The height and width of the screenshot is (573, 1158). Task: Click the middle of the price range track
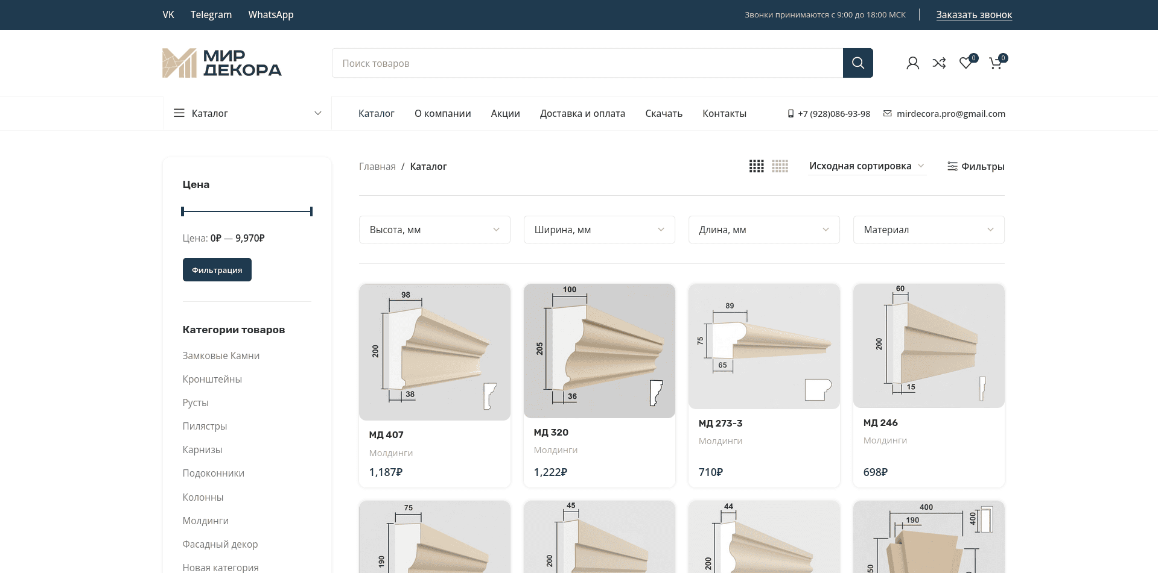(x=247, y=211)
